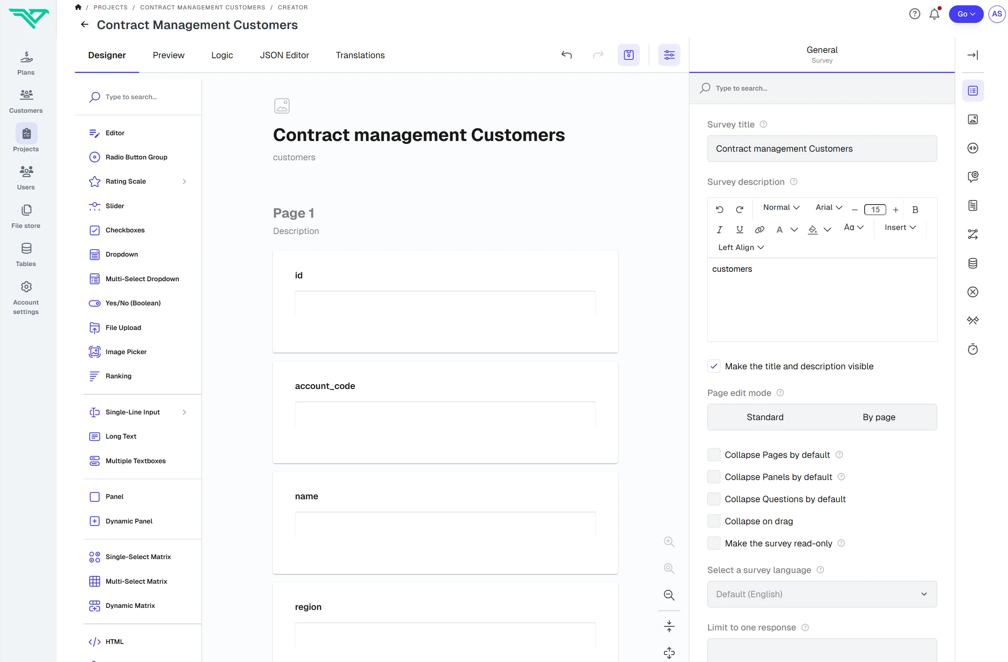Screen dimensions: 1008x662
Task: Switch to the JSON Editor tab
Action: tap(284, 55)
